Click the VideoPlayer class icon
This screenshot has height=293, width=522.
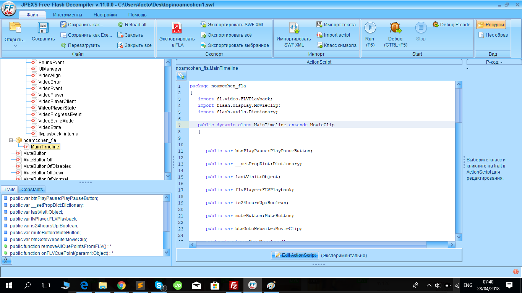[34, 95]
